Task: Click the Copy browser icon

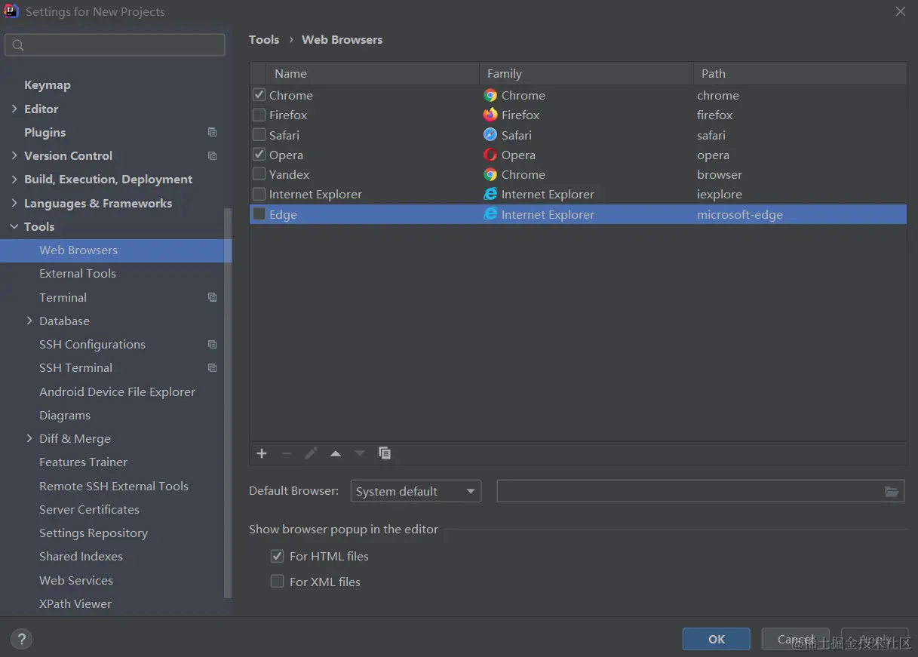Action: point(385,453)
